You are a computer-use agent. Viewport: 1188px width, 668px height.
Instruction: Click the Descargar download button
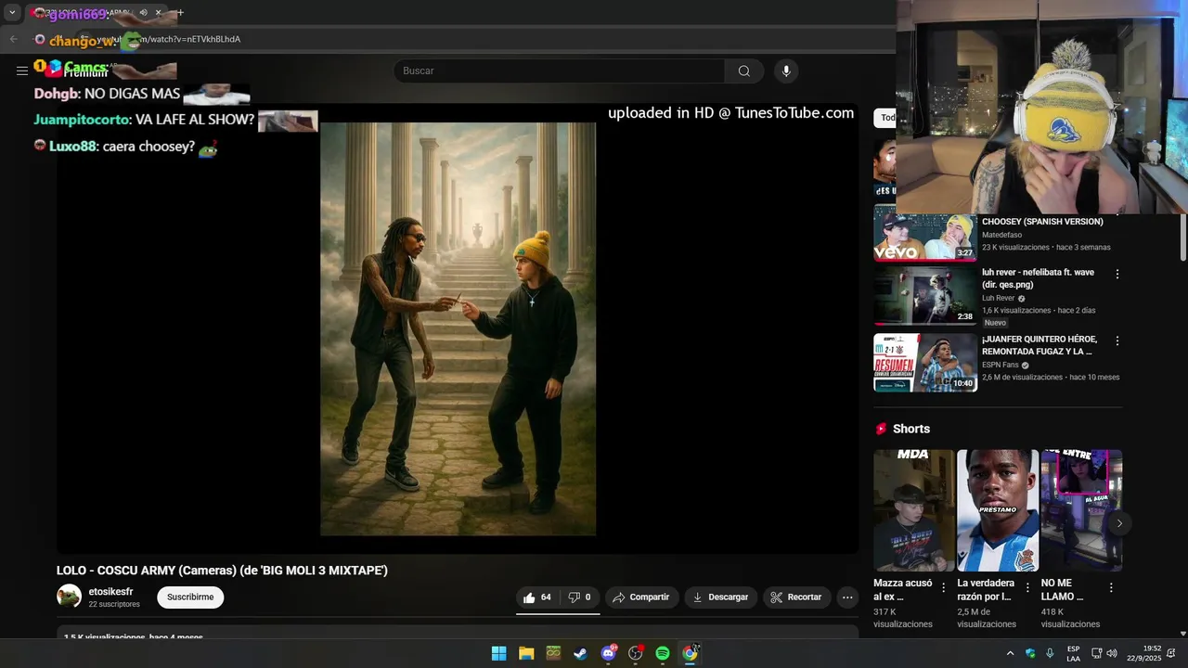[x=720, y=597]
